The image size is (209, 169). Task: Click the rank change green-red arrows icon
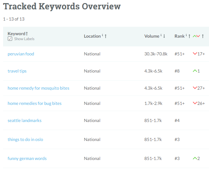(196, 36)
